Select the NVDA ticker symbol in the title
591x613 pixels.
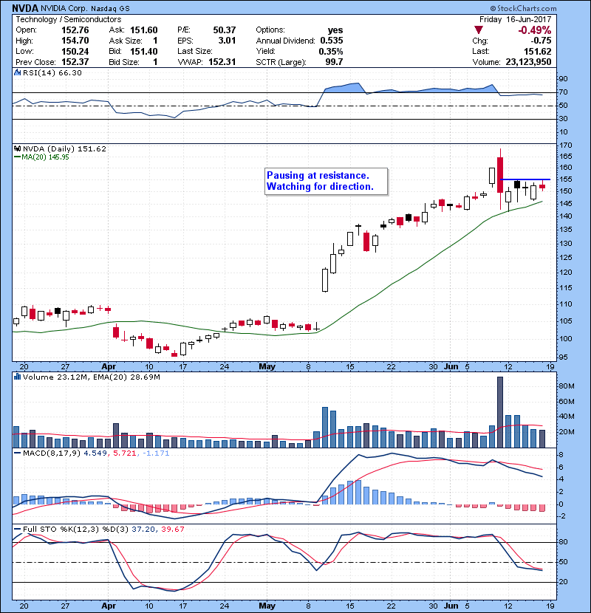pos(25,8)
